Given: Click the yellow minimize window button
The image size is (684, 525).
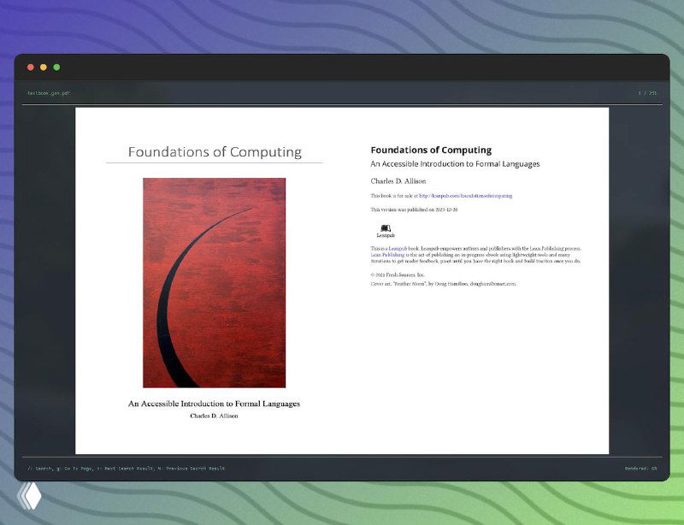Looking at the screenshot, I should tap(44, 67).
